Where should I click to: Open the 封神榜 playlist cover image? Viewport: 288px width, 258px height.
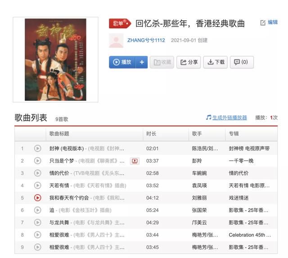click(55, 59)
